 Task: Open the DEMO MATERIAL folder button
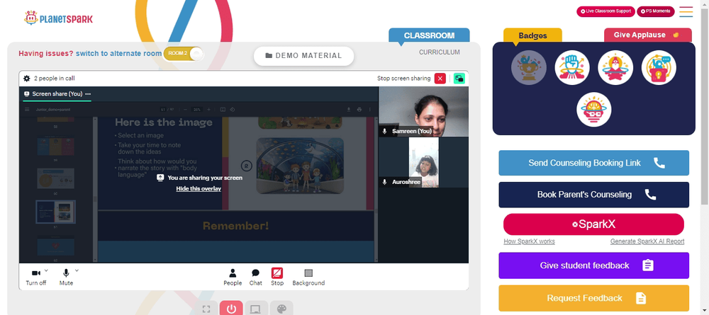pyautogui.click(x=303, y=55)
